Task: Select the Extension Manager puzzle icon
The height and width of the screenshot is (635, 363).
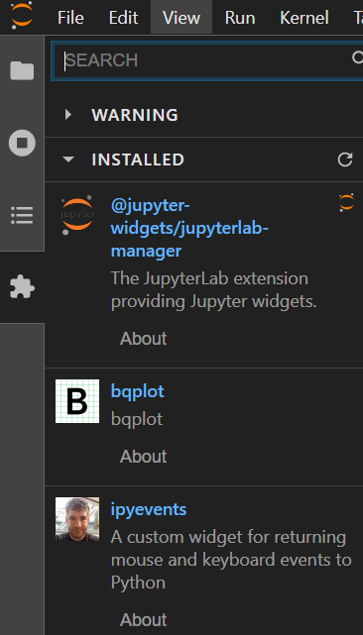Action: coord(22,287)
